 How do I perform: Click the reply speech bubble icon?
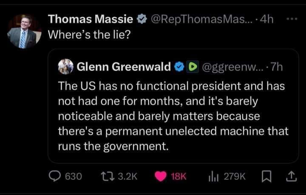point(55,176)
